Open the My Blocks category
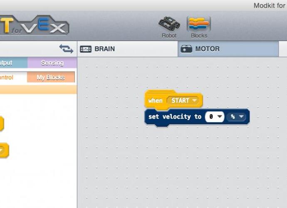This screenshot has height=208, width=287. [51, 77]
